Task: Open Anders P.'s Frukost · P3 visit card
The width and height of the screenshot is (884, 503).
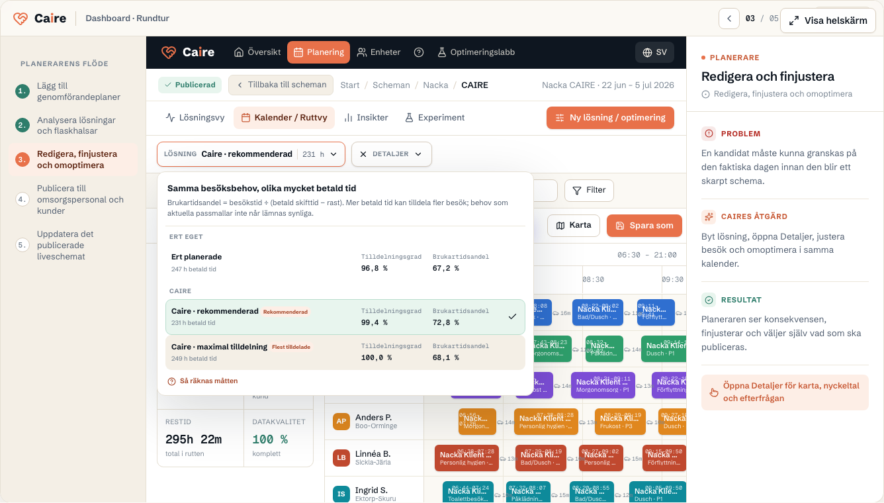Action: pyautogui.click(x=620, y=422)
